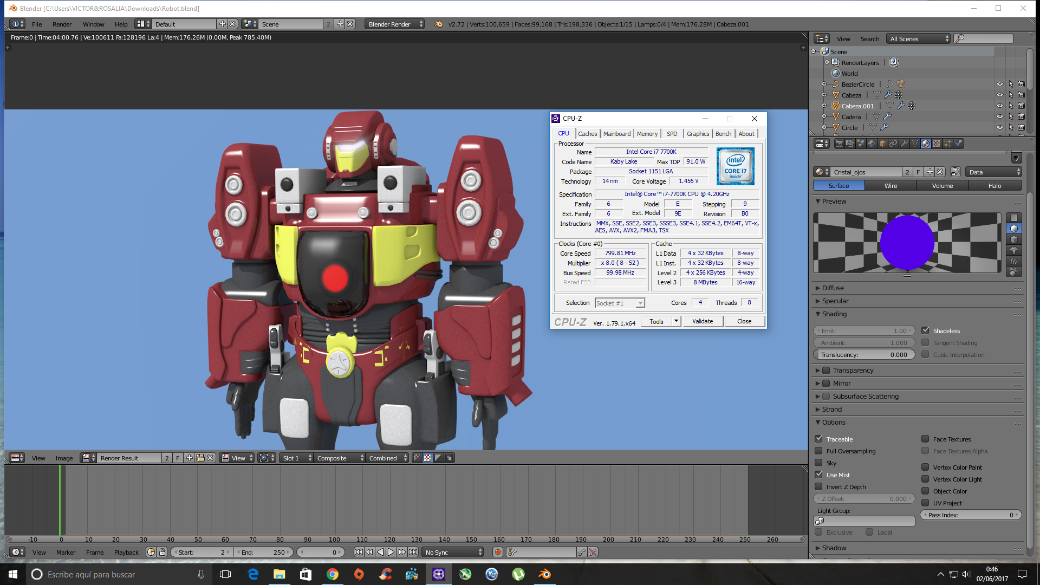1040x585 pixels.
Task: Click the Close button in CPU-Z
Action: 744,321
